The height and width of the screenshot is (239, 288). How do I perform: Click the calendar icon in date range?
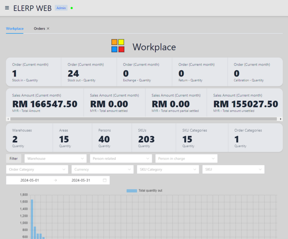104,180
